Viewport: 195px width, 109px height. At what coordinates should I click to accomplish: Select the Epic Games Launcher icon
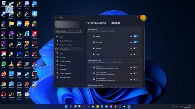coord(27,65)
